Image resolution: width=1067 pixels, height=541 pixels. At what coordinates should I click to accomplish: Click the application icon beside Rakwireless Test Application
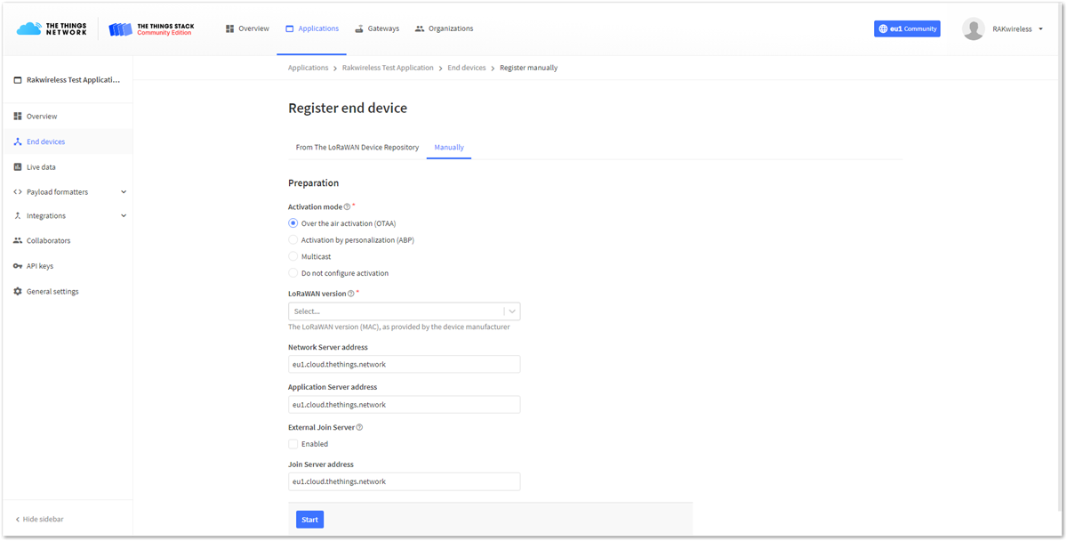[x=18, y=80]
